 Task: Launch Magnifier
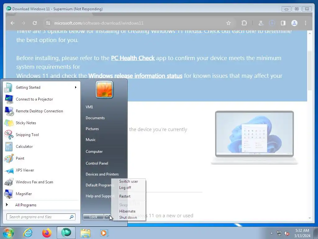[x=41, y=194]
